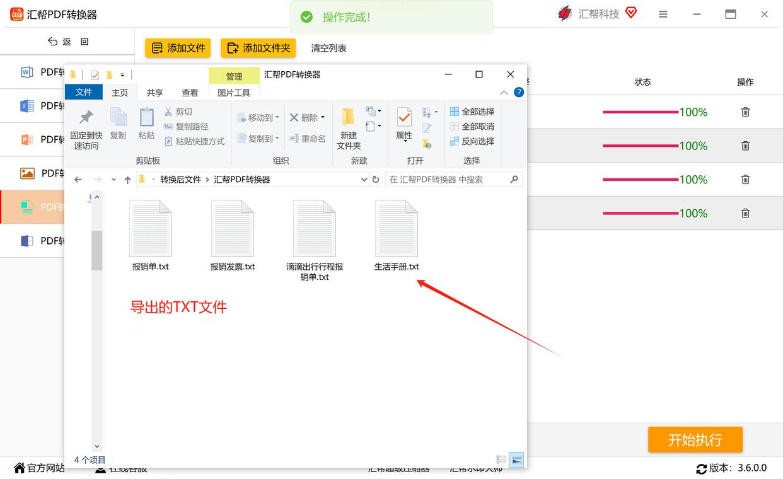
Task: Switch to the 图片工具 tab
Action: point(234,93)
